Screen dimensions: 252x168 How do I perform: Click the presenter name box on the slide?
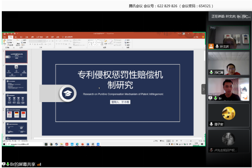pyautogui.click(x=120, y=102)
